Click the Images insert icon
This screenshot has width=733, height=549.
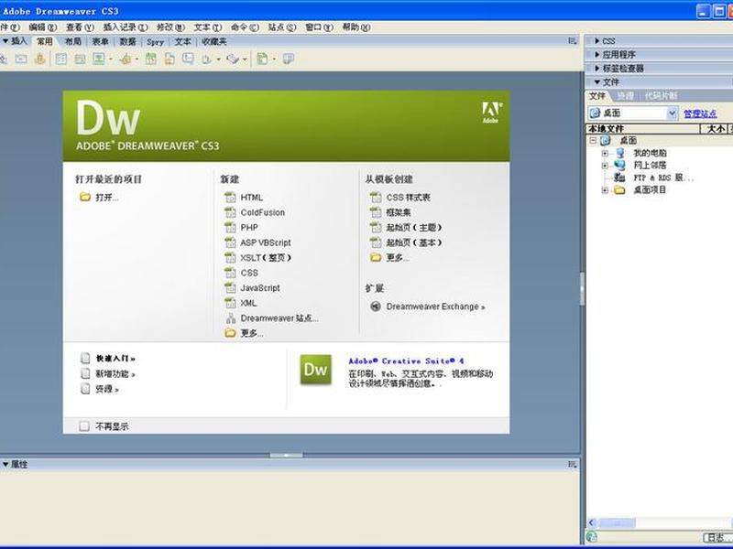pos(99,59)
